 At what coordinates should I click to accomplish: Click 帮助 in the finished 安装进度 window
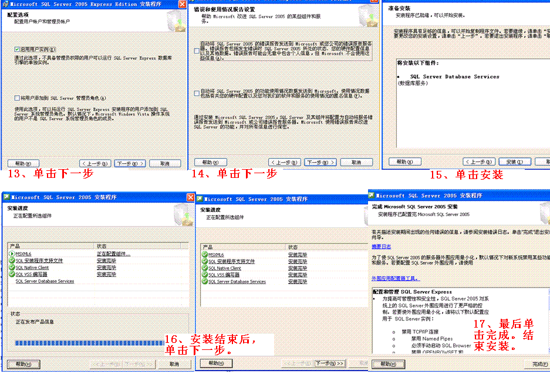[216, 363]
